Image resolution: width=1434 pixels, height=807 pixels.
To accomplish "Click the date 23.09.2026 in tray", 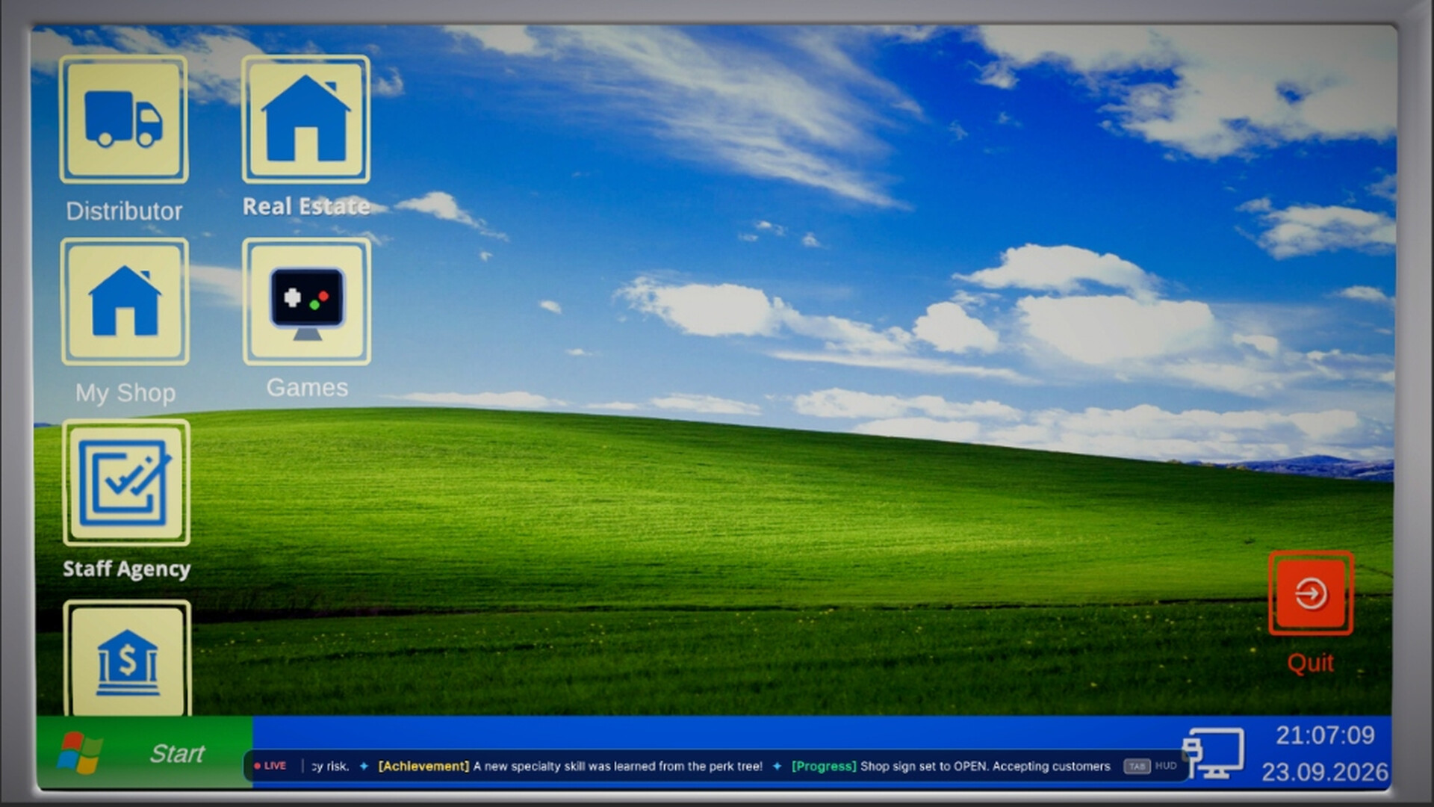I will click(x=1325, y=772).
